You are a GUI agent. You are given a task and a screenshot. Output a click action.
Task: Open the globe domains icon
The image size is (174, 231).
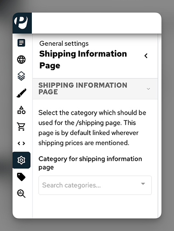[21, 60]
